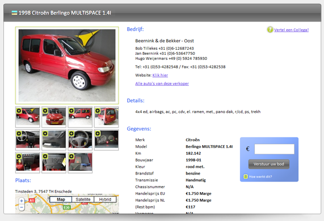324x221 pixels.
Task: Open 'Alle auto's van deze verkoper' link
Action: pyautogui.click(x=162, y=84)
